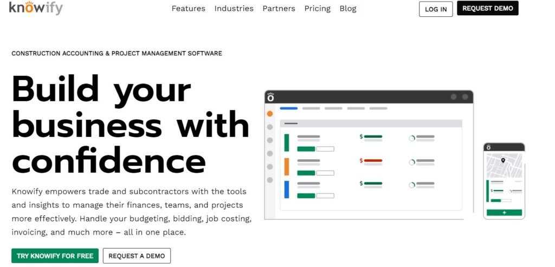Click the red dollar sign in mockup
This screenshot has height=267, width=555.
[x=361, y=160]
